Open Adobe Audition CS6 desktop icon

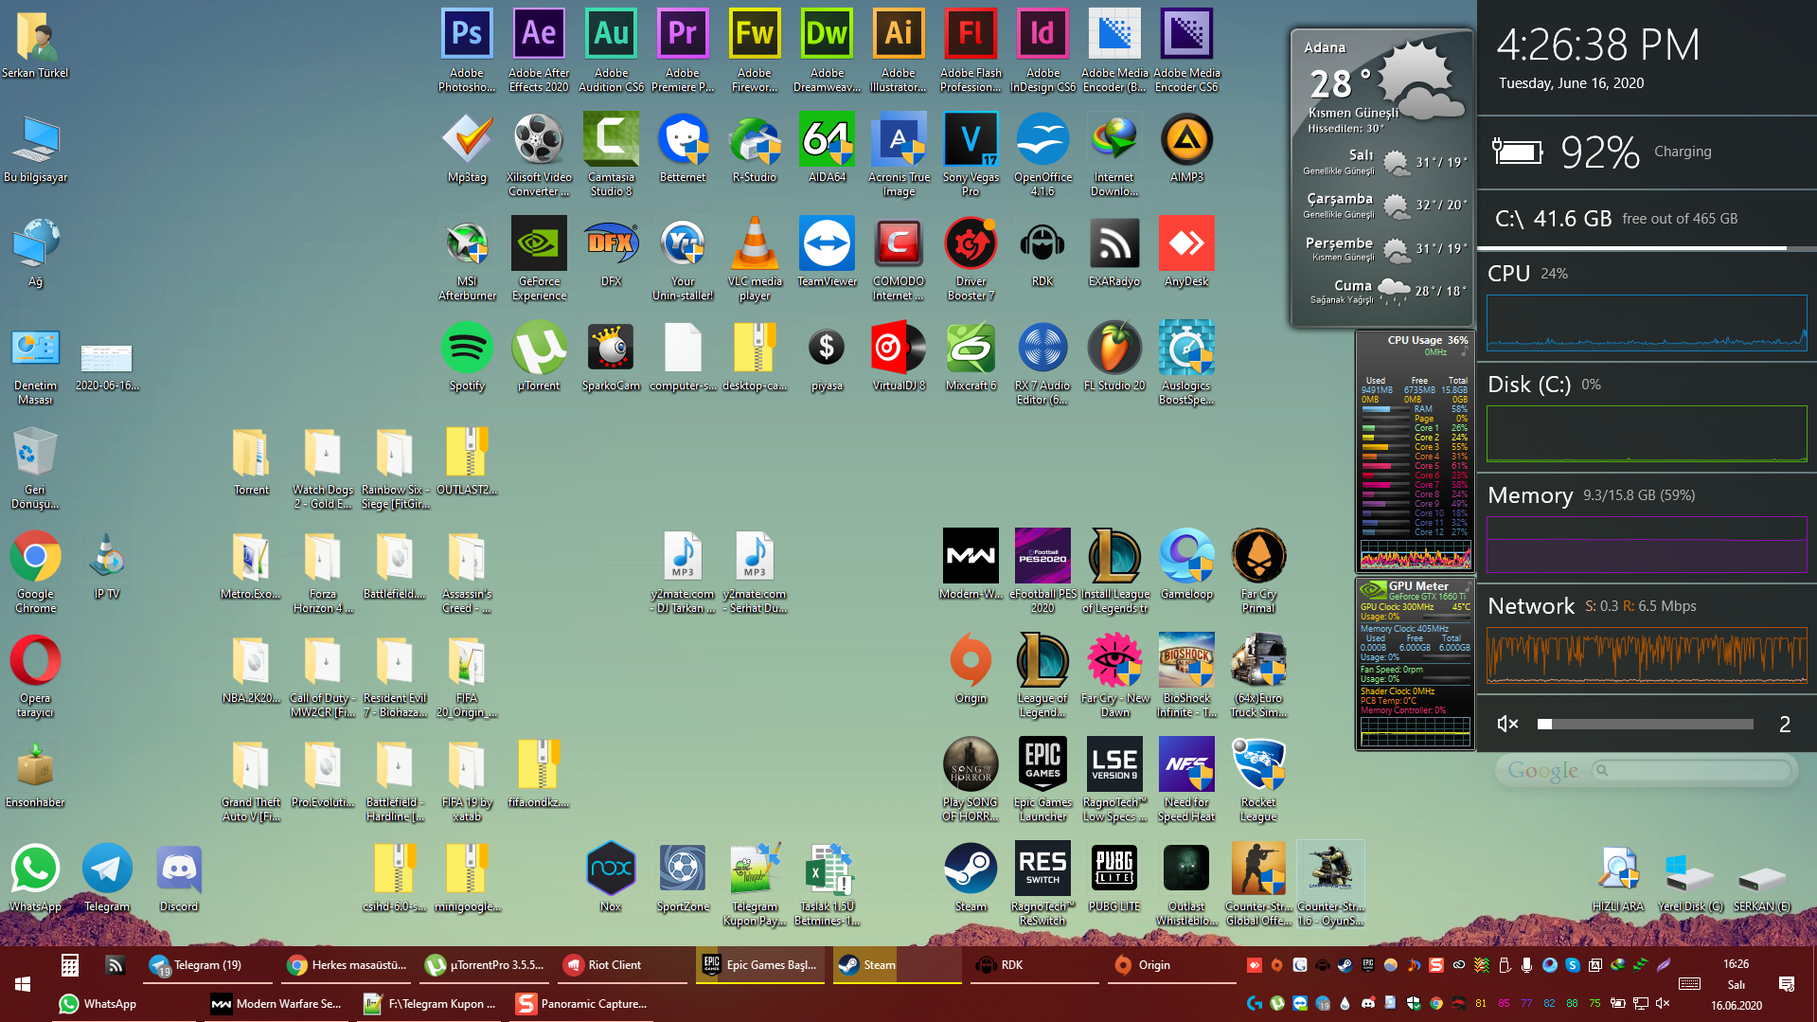point(611,49)
